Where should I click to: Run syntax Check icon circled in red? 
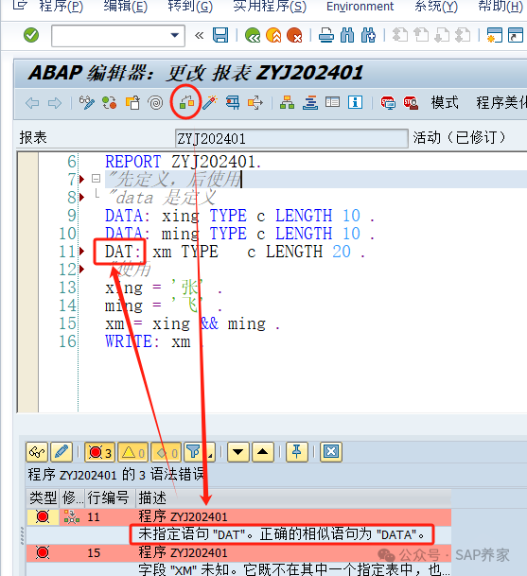tap(186, 102)
